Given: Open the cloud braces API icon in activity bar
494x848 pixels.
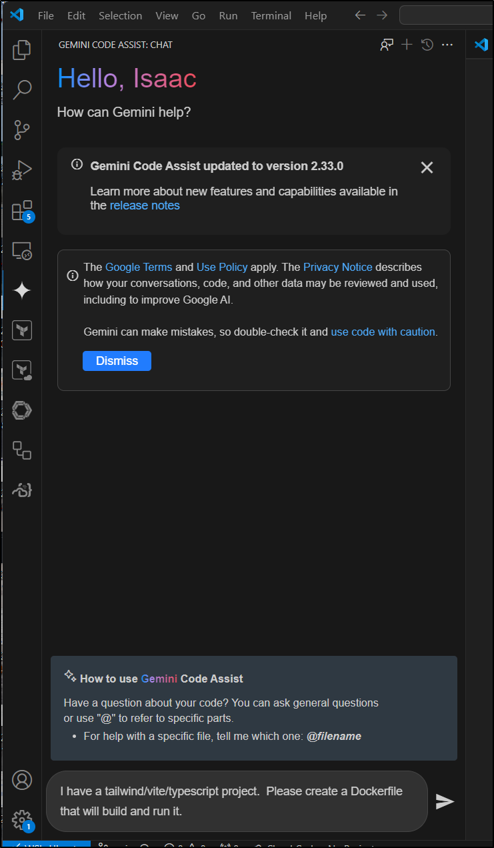Looking at the screenshot, I should pyautogui.click(x=22, y=490).
